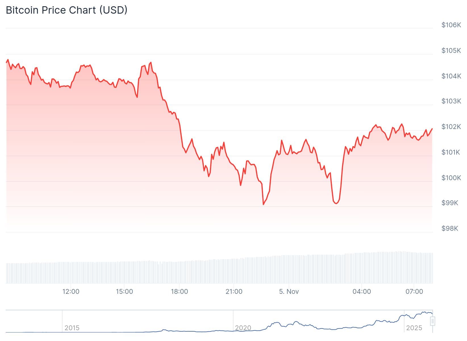Click the $103K price axis label
This screenshot has width=467, height=341.
[451, 101]
